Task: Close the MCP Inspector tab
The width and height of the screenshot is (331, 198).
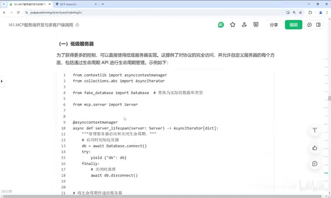Action: pyautogui.click(x=96, y=4)
